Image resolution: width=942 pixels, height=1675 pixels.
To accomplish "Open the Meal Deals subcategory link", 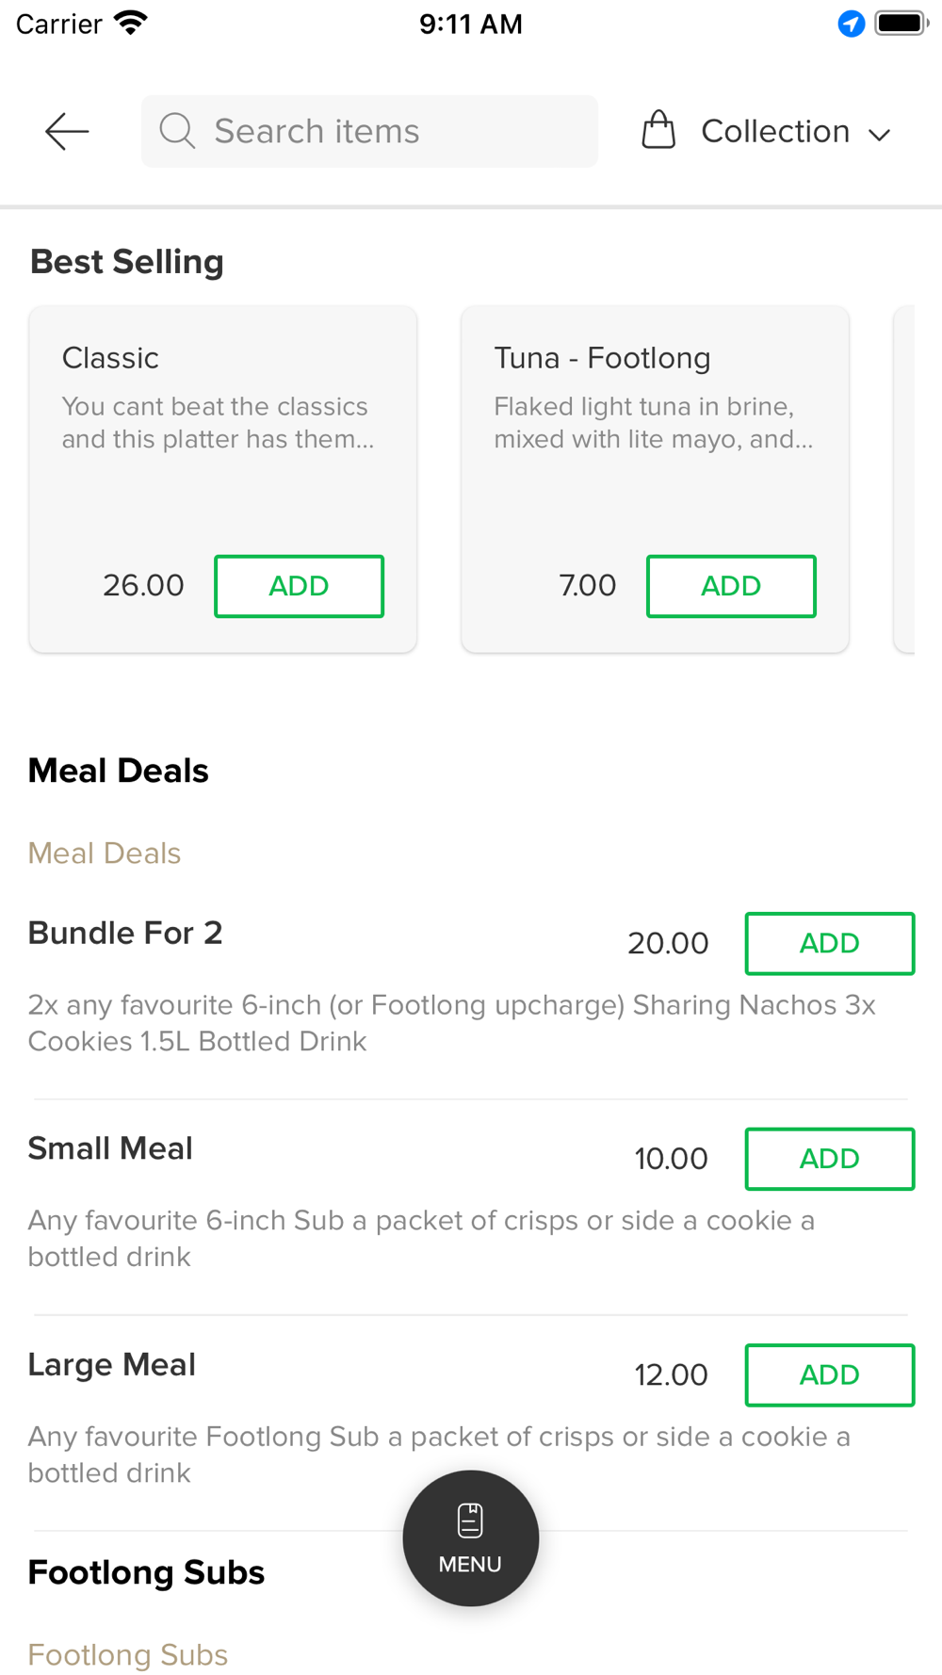I will coord(105,853).
